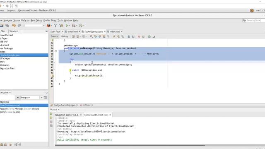Click Codigo.SocketEjemplo breadcrumb
This screenshot has height=149, width=265.
point(65,105)
